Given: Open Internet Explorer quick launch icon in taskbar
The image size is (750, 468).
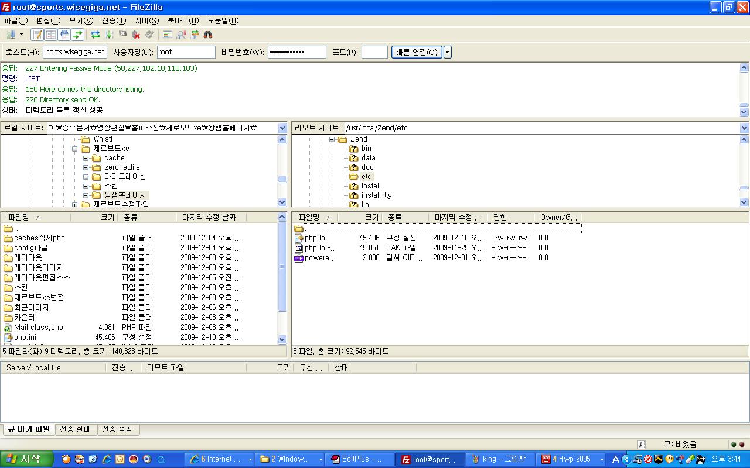Looking at the screenshot, I should click(x=107, y=459).
